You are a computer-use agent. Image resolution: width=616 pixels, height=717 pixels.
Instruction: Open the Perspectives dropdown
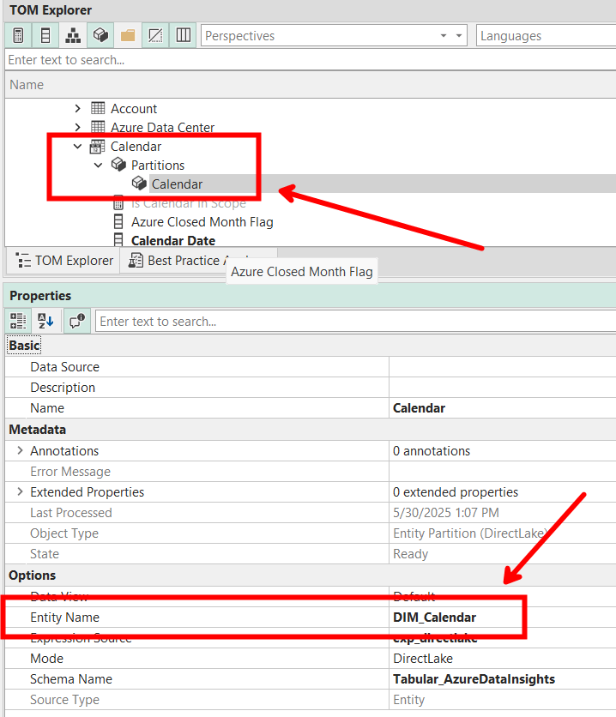(x=335, y=36)
